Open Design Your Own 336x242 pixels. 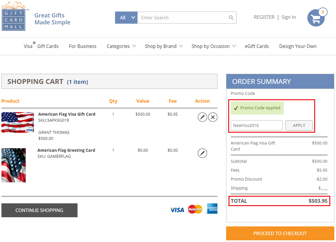(x=298, y=46)
